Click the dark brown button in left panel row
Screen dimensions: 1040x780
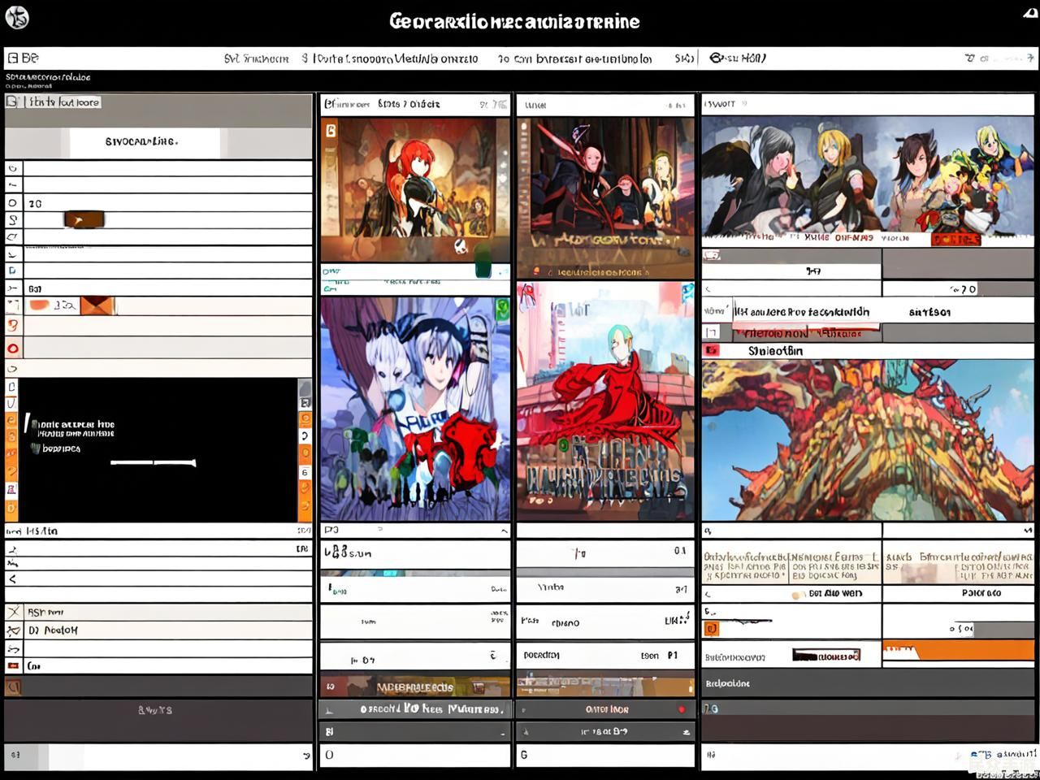click(x=84, y=219)
